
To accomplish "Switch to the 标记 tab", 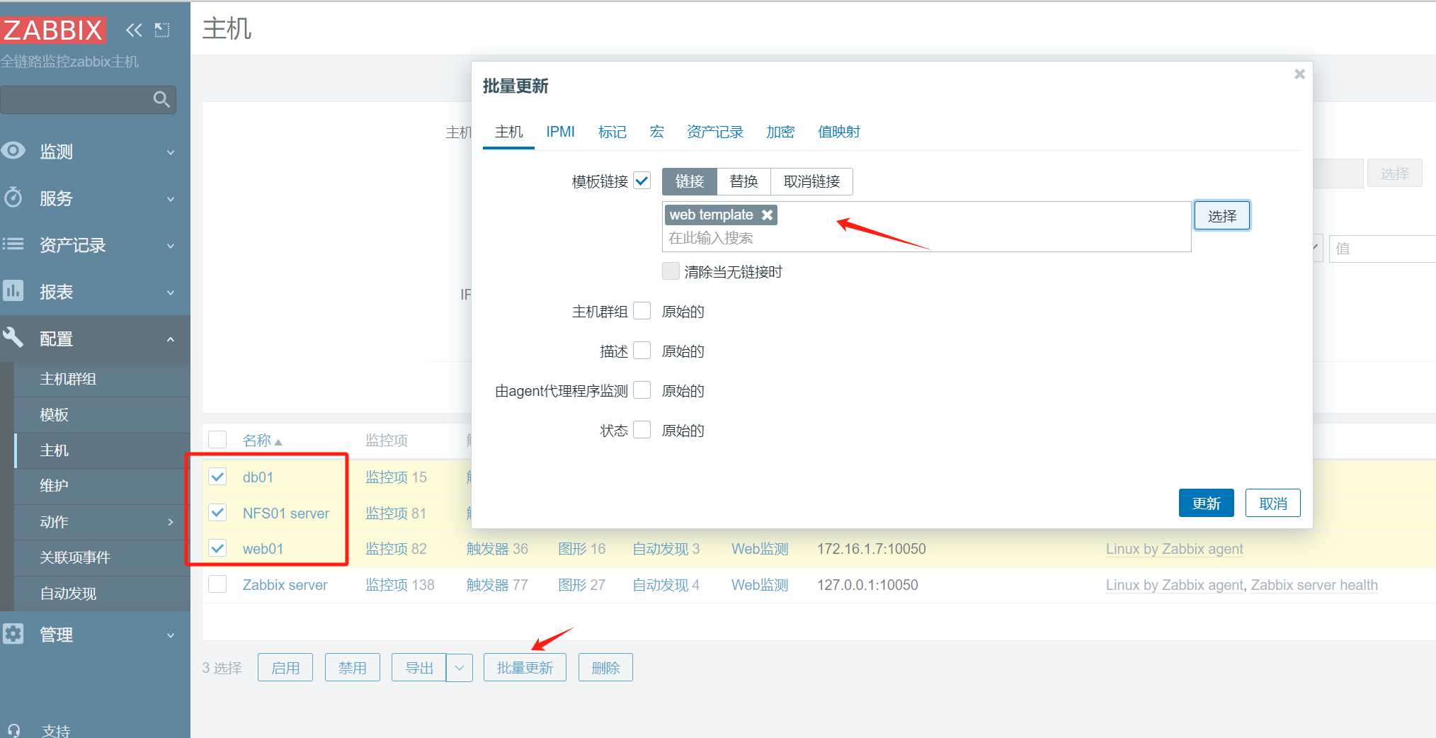I will [612, 132].
